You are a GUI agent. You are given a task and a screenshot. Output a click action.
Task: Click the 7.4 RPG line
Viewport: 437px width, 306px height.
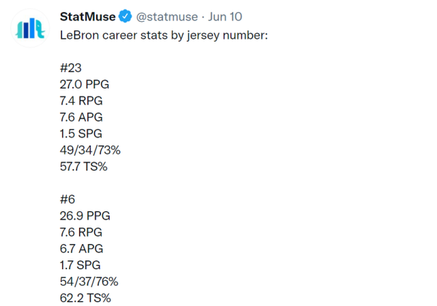coord(83,100)
